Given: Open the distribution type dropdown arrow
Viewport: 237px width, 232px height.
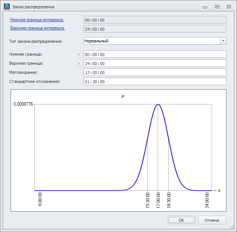Looking at the screenshot, I should 223,41.
